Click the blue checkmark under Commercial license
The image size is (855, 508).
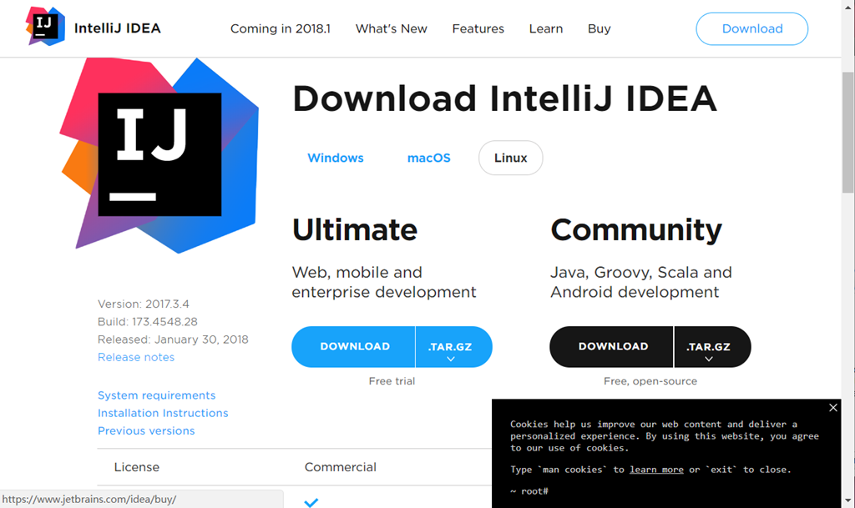click(312, 501)
